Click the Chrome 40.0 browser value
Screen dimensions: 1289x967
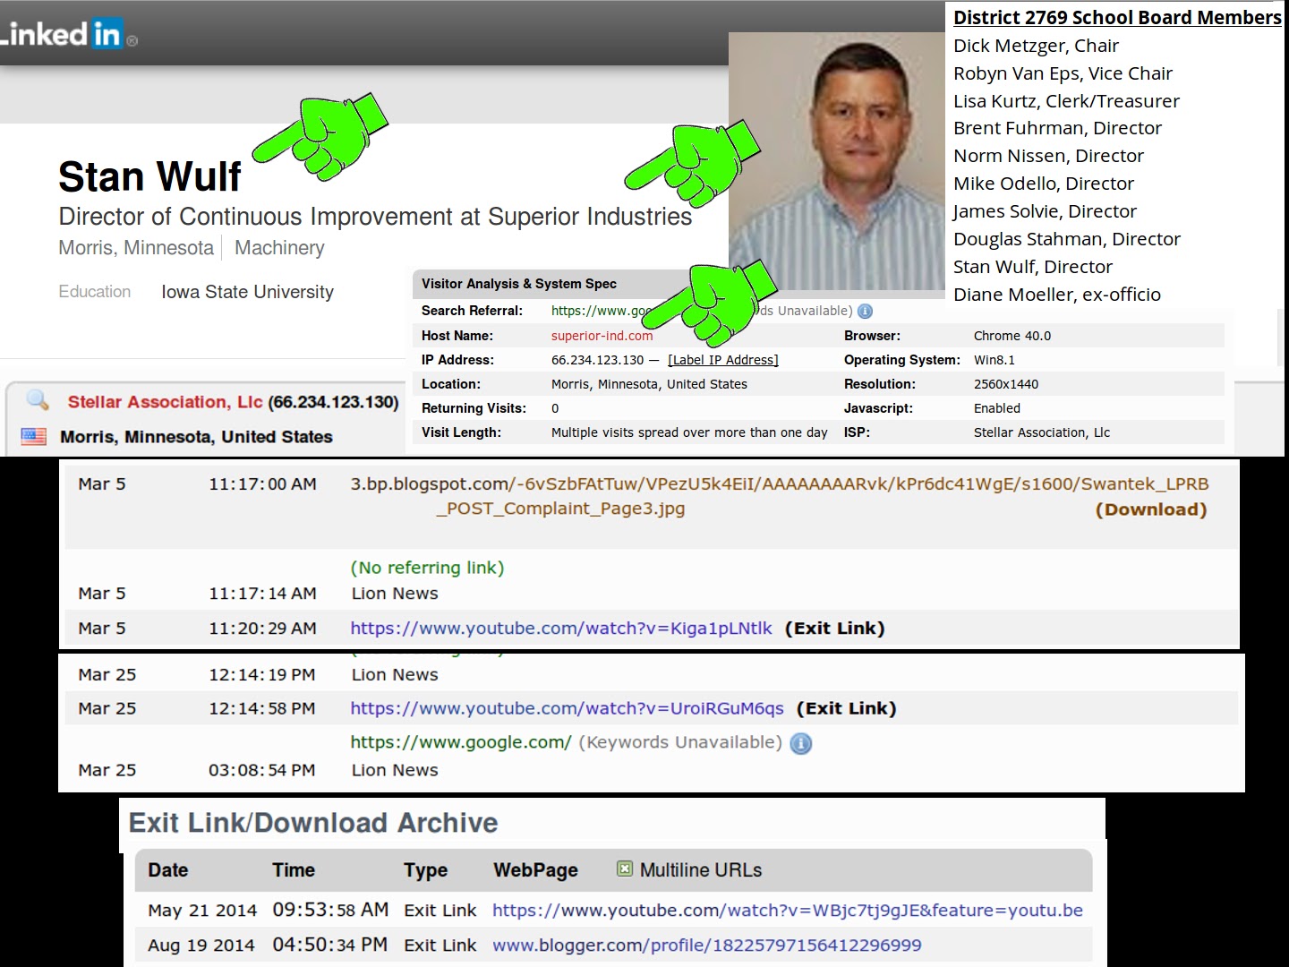pyautogui.click(x=1012, y=336)
